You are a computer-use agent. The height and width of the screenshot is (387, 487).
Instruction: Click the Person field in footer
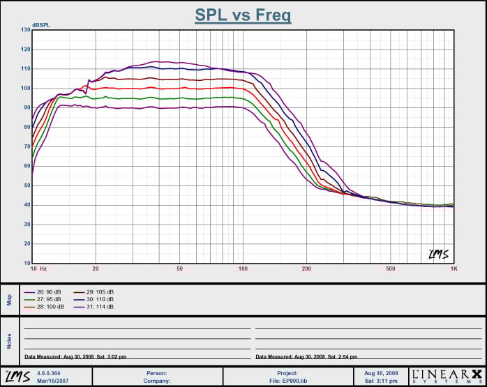click(x=156, y=373)
